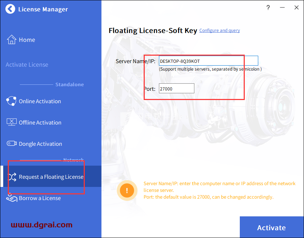This screenshot has height=238, width=304.
Task: Click the back arrow beside License Manager
Action: [x=10, y=9]
